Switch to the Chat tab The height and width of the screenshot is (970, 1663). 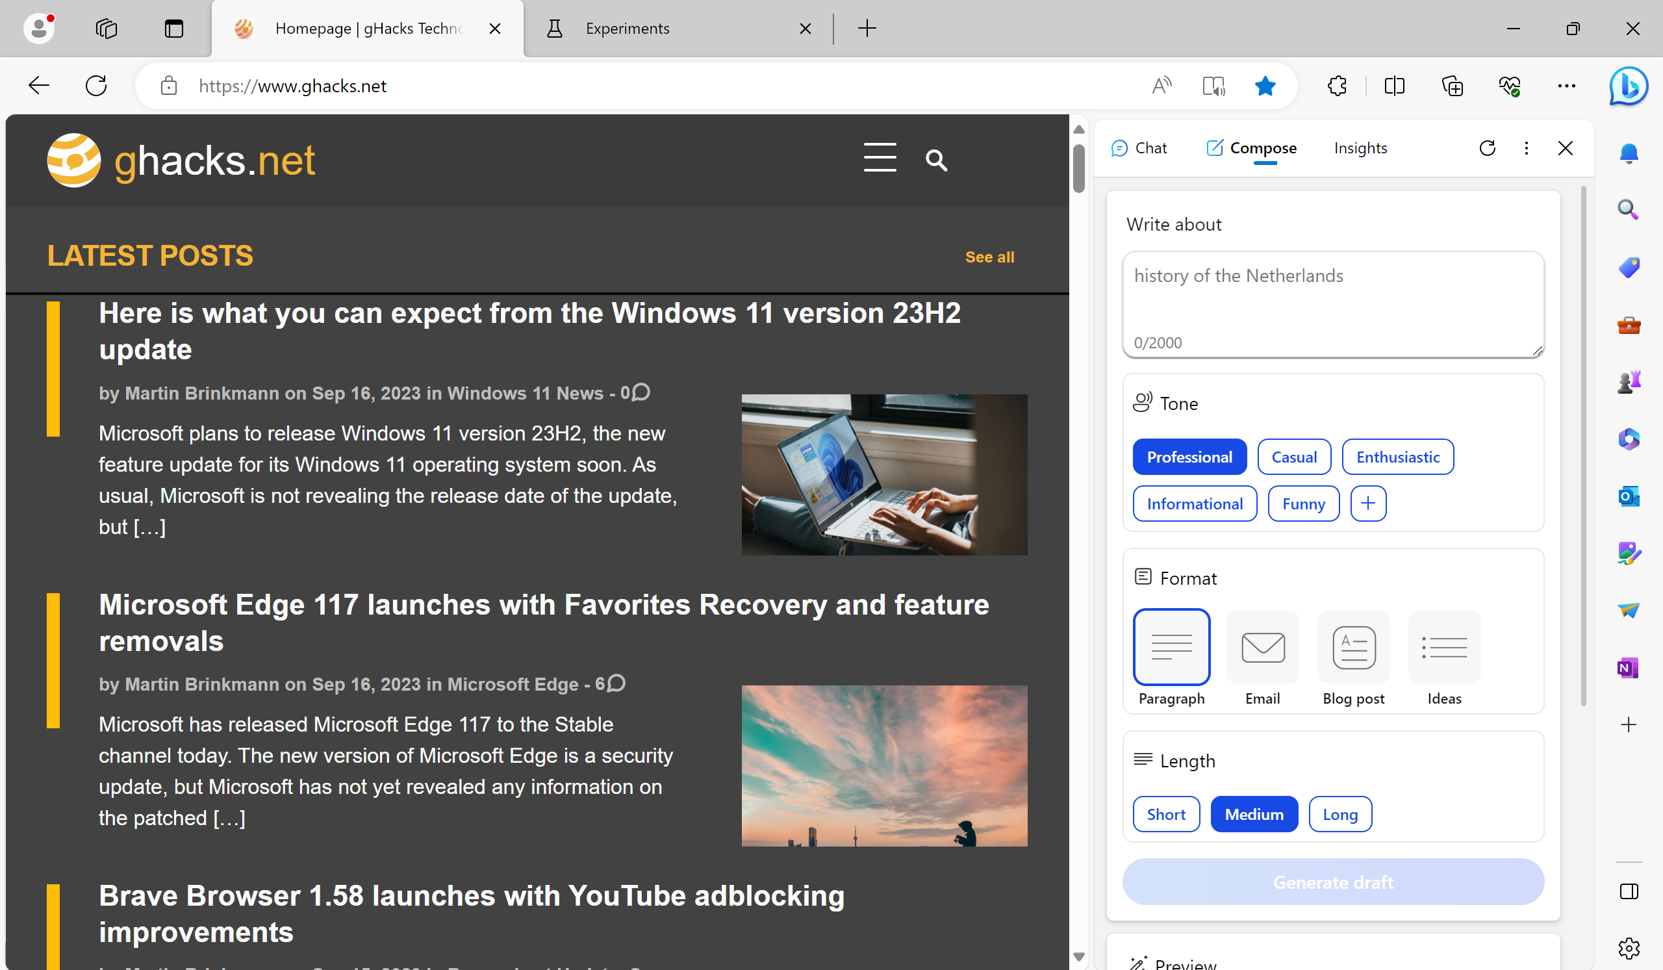pos(1139,149)
